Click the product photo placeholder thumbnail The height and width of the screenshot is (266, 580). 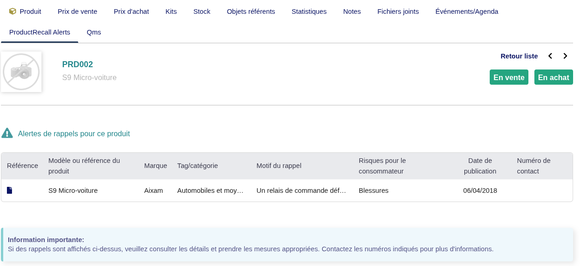pos(21,72)
